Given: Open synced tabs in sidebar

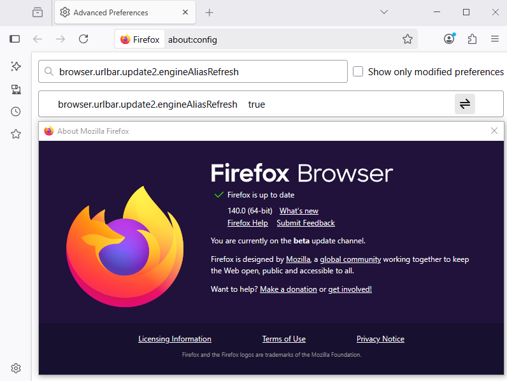Looking at the screenshot, I should point(15,89).
